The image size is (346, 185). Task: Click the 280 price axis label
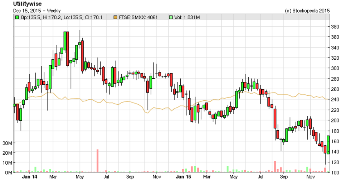(x=335, y=79)
